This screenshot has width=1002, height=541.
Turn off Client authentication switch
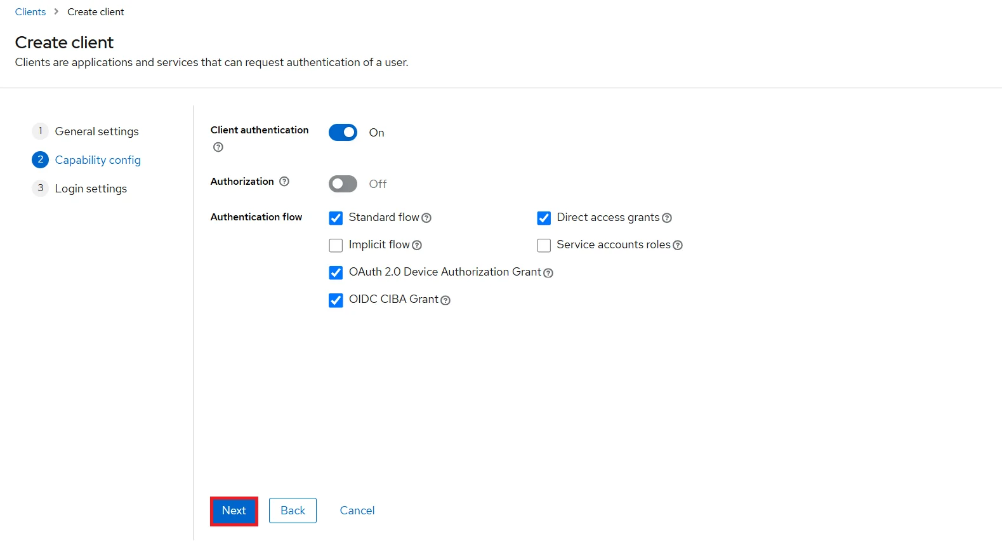343,132
